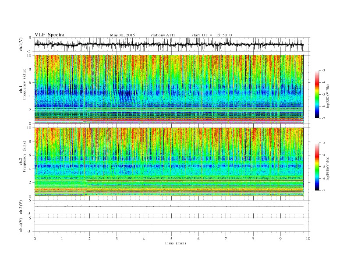The image size is (347, 268).
Task: Select the "station=ATH" header text
Action: [x=163, y=35]
